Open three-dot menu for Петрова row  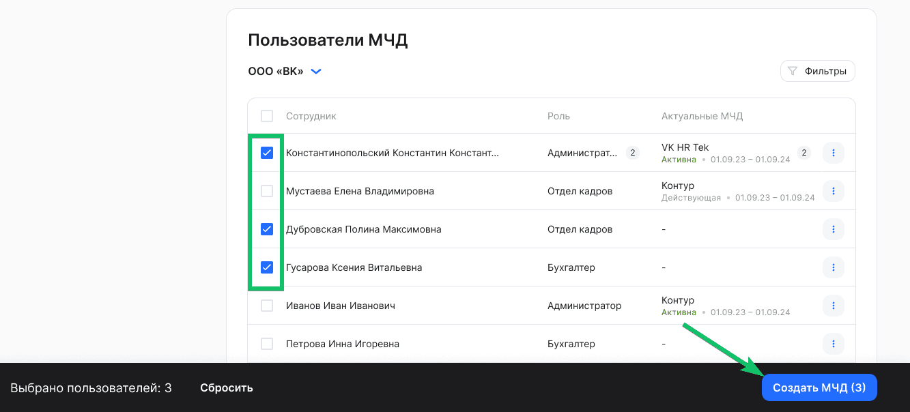pos(834,344)
